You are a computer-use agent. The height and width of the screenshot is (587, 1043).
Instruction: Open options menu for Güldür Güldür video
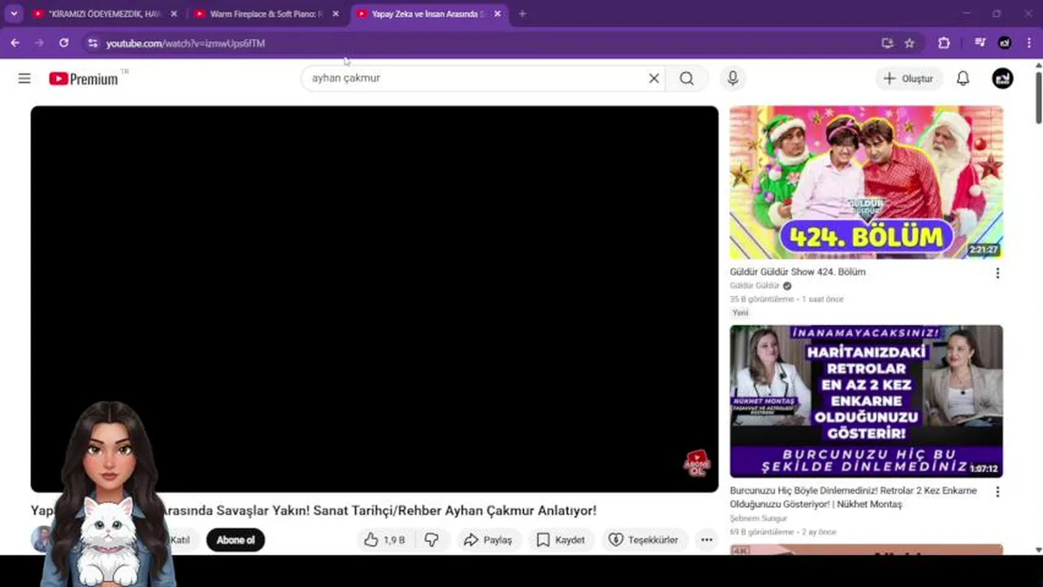click(997, 273)
